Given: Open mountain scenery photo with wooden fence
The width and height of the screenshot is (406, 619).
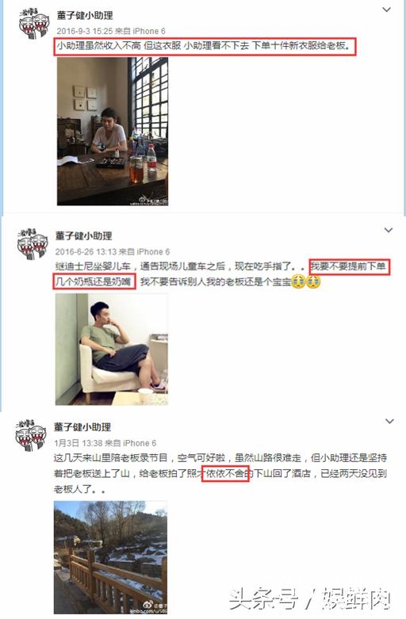Looking at the screenshot, I should point(110,557).
